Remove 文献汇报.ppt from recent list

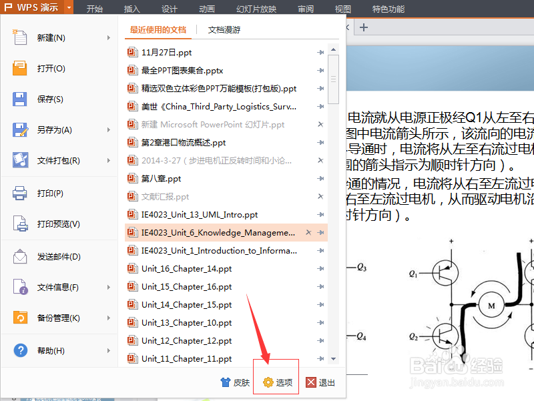click(x=320, y=196)
